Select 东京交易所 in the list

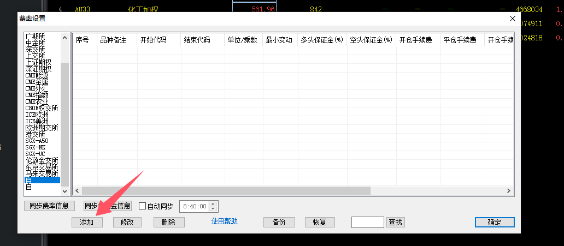click(x=42, y=167)
